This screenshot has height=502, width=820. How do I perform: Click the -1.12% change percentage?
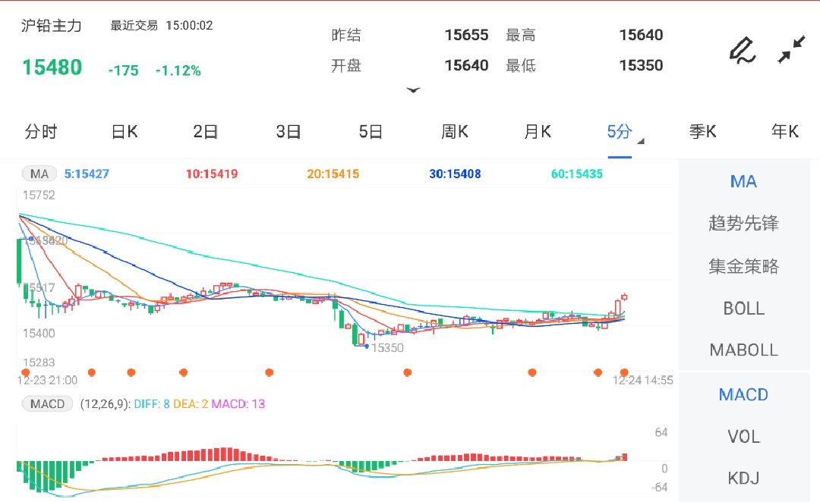[x=178, y=71]
